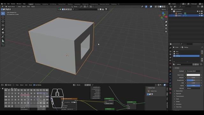Switch to the Modeling workspace tab
The width and height of the screenshot is (204, 115).
(38, 4)
